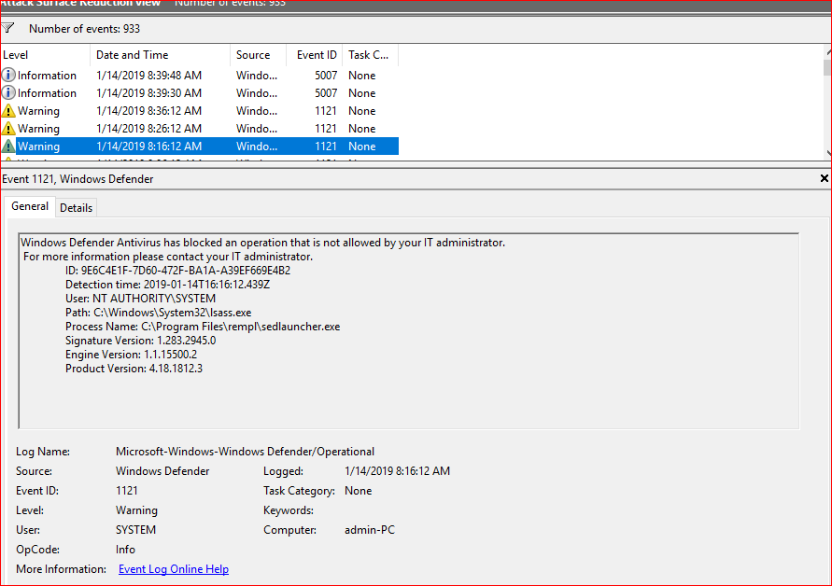Click the filter funnel icon
832x586 pixels.
click(x=7, y=28)
